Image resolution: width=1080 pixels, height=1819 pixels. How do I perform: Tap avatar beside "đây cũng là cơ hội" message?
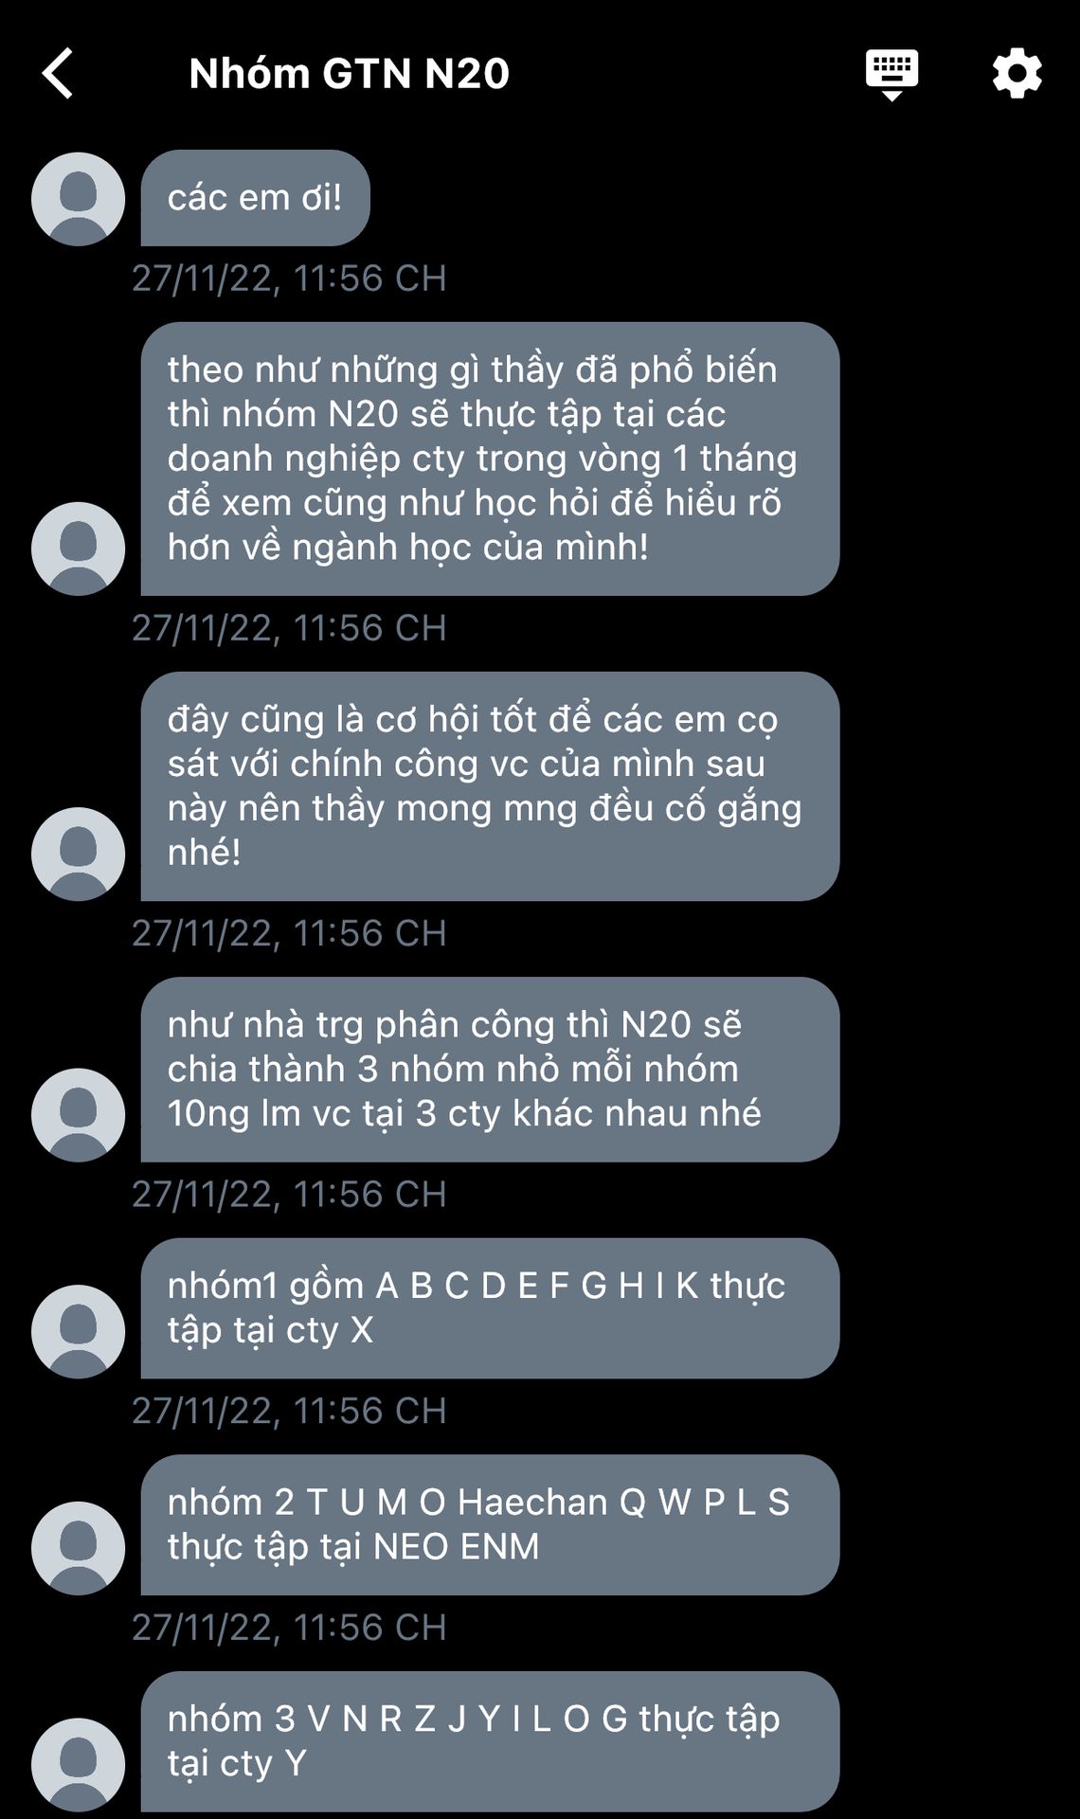[x=78, y=854]
